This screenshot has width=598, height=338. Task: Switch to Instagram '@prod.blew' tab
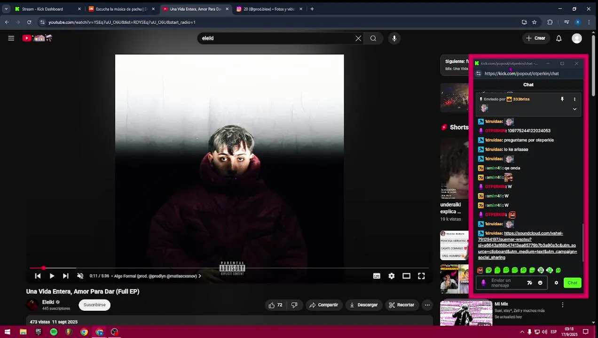269,9
